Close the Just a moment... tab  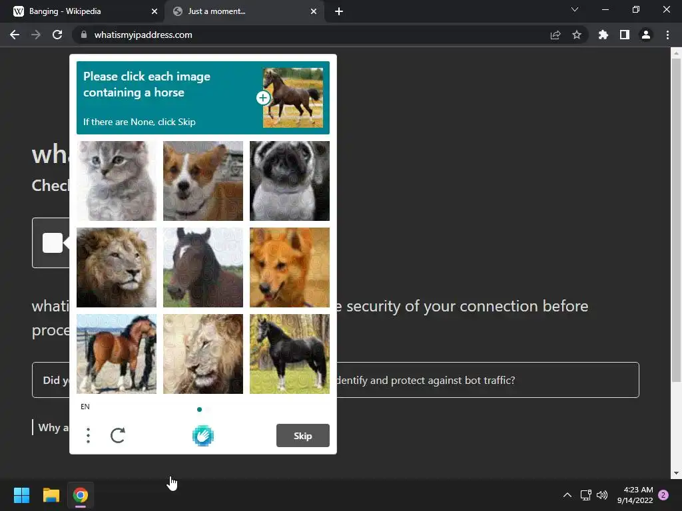[x=314, y=11]
